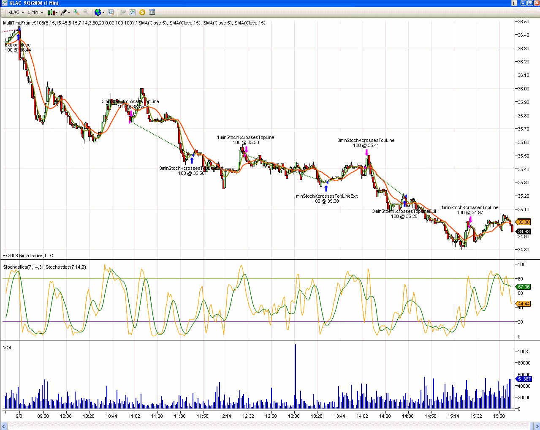Select the candlestick bar style icon
Screen dimensions: 540x430
coord(51,12)
